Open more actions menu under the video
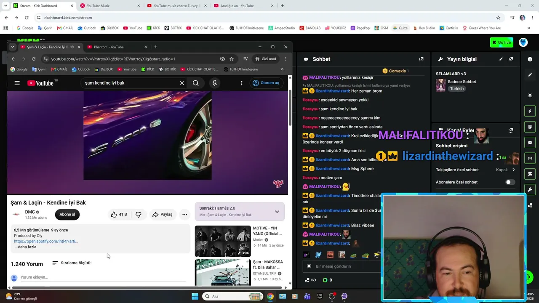The height and width of the screenshot is (303, 539). (184, 215)
